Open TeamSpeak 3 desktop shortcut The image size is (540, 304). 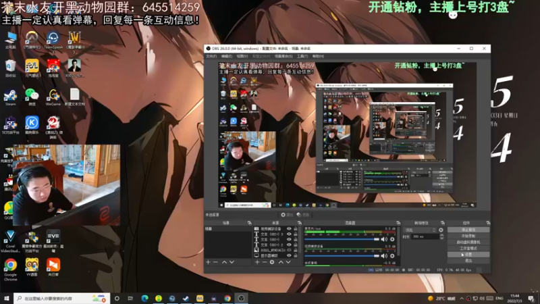[53, 42]
